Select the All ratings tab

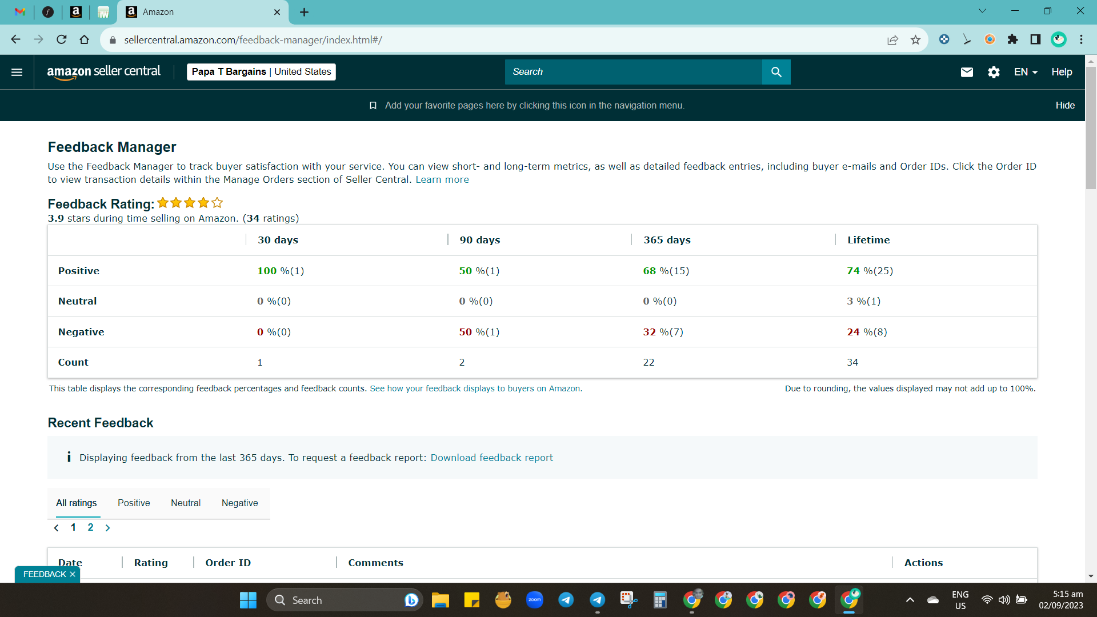(76, 503)
